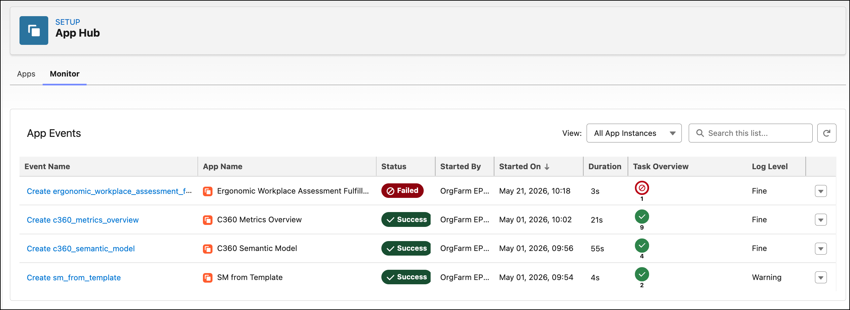850x310 pixels.
Task: Click the Search this list field
Action: coord(750,133)
